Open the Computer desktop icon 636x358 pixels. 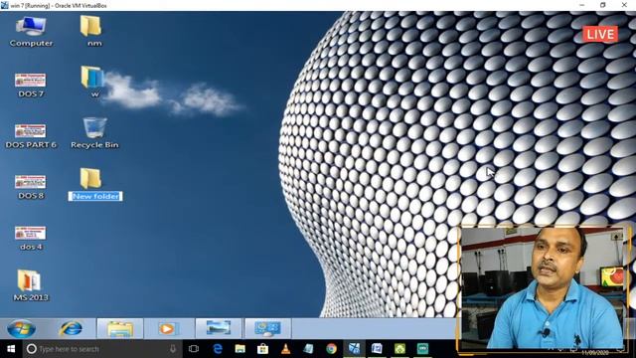pos(31,32)
